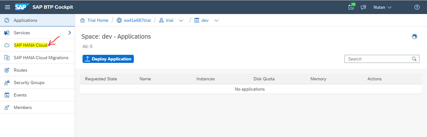
Task: Click the space icon beside dev
Action: click(197, 20)
